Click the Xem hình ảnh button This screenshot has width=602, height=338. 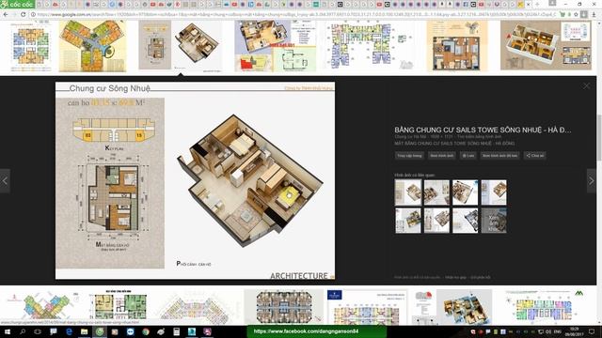click(x=441, y=156)
